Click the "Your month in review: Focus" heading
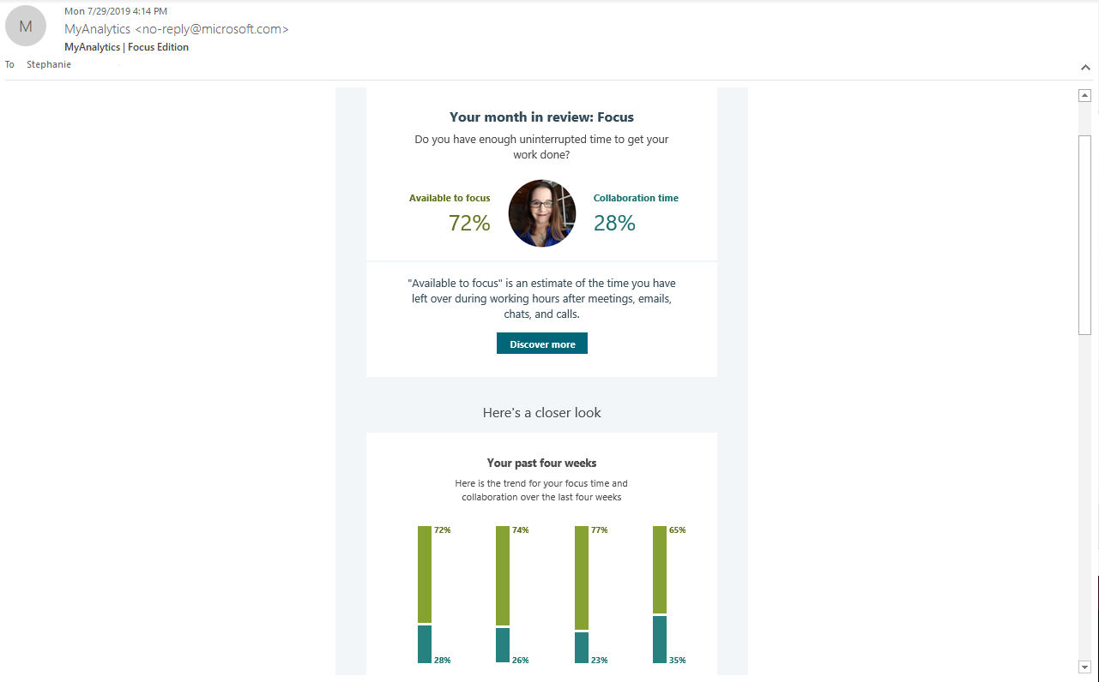Image resolution: width=1099 pixels, height=682 pixels. tap(541, 117)
